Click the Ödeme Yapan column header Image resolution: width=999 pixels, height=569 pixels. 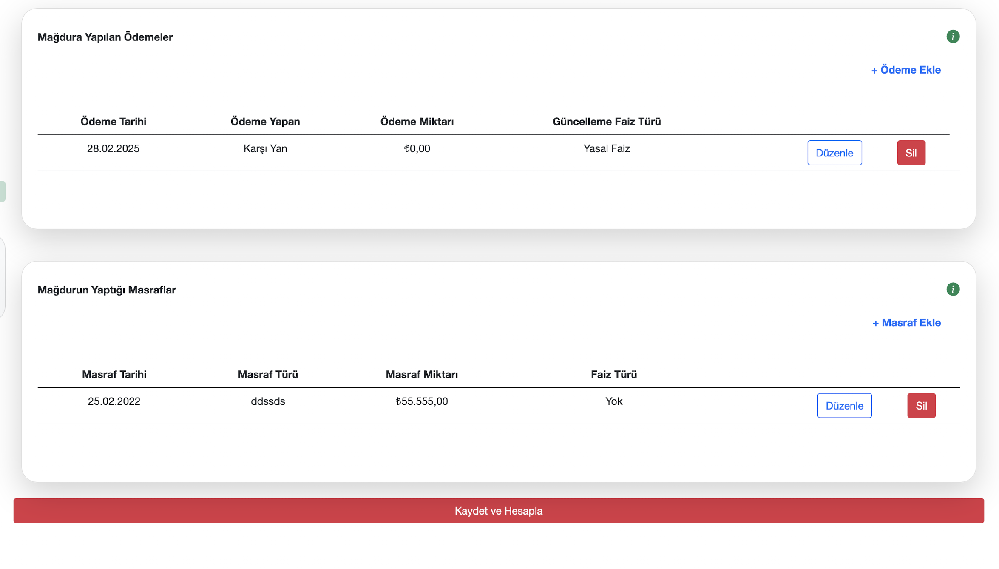pyautogui.click(x=265, y=122)
